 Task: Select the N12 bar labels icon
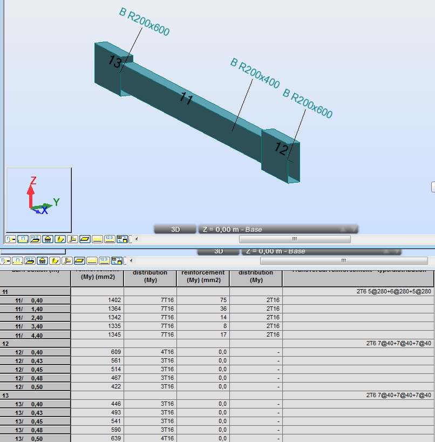[35, 238]
